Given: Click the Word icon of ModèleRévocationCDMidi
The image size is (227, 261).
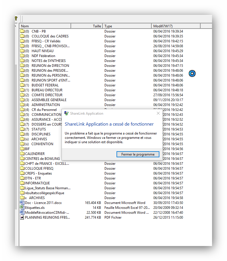Looking at the screenshot, I should (22, 212).
